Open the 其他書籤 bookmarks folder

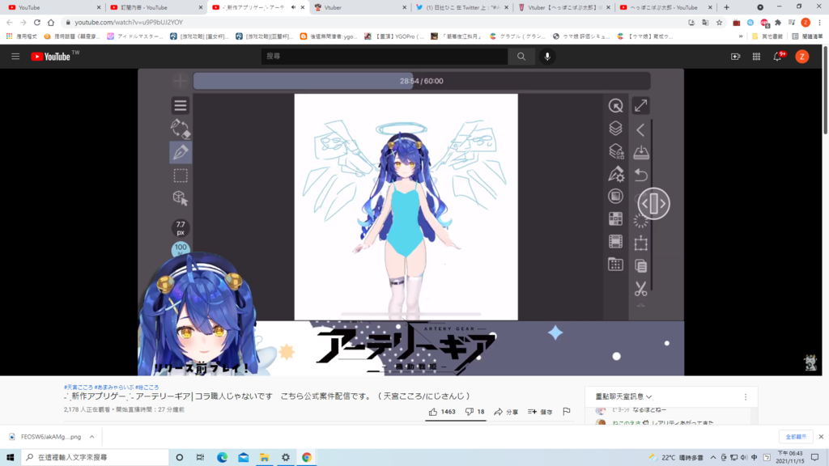coord(767,36)
